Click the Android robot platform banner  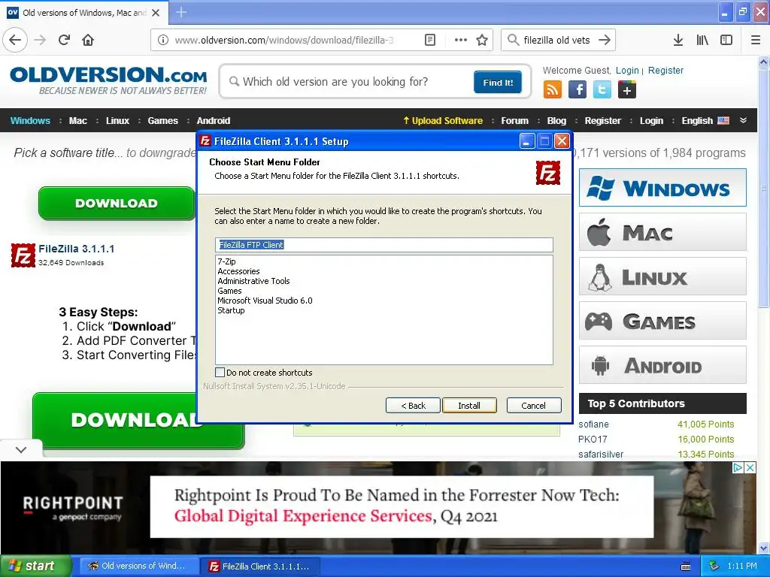662,365
